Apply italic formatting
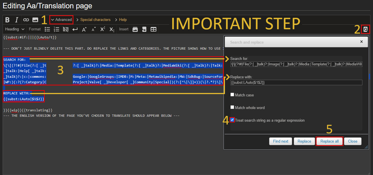The image size is (373, 175). point(17,20)
